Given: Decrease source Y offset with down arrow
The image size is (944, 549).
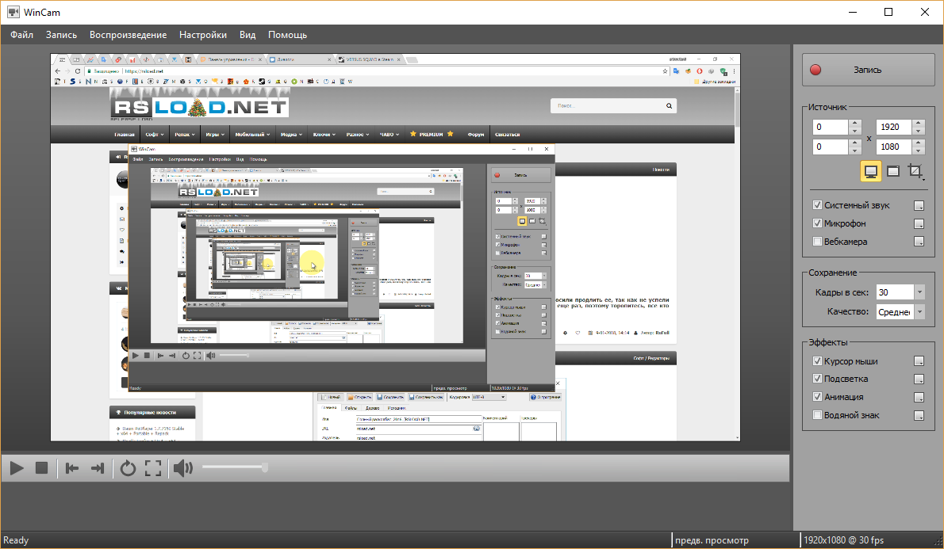Looking at the screenshot, I should [854, 151].
